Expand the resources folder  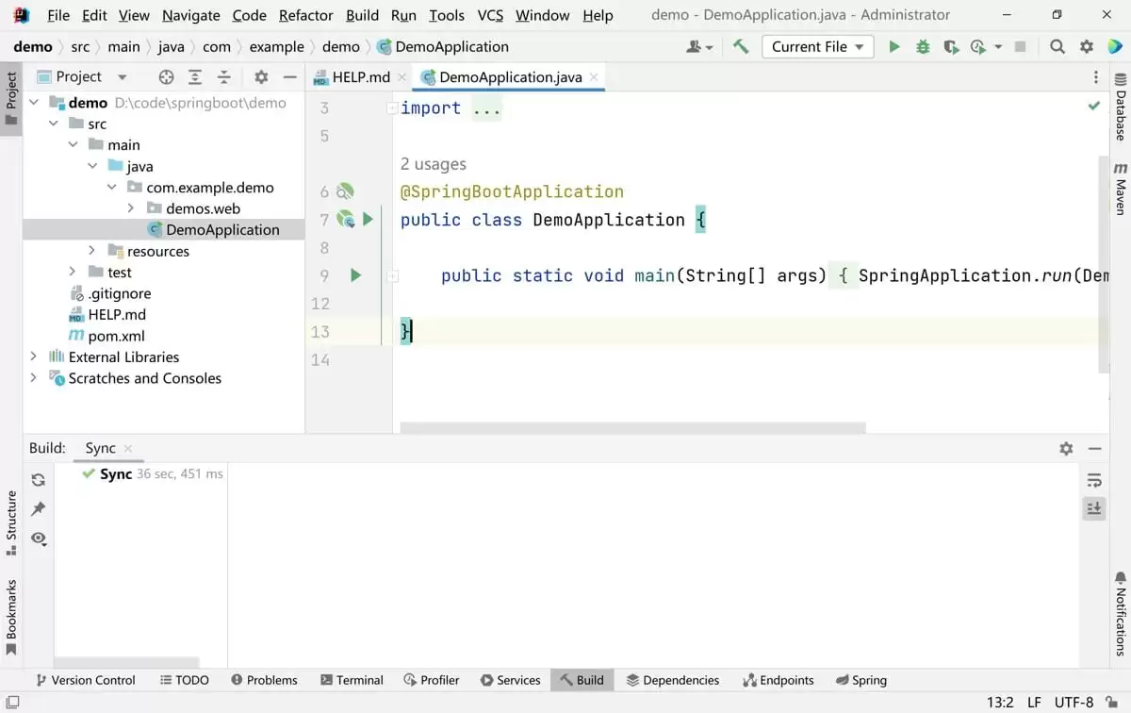pyautogui.click(x=92, y=251)
